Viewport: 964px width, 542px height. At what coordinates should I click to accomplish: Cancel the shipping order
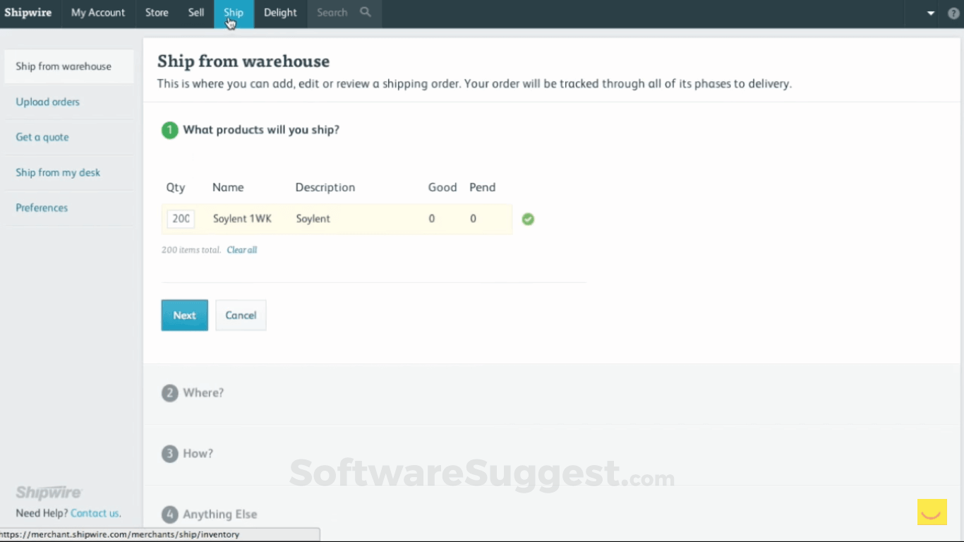pyautogui.click(x=241, y=315)
